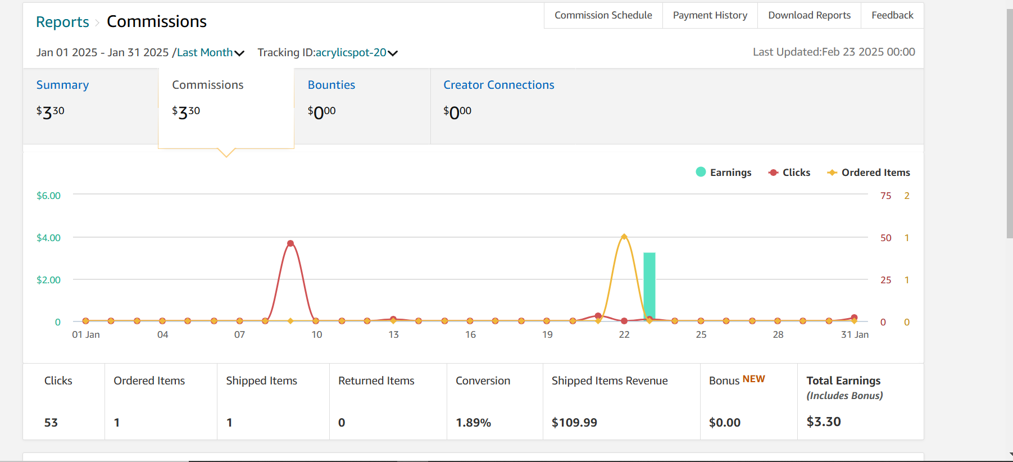The image size is (1013, 462).
Task: Switch to the Summary tab
Action: click(x=90, y=106)
